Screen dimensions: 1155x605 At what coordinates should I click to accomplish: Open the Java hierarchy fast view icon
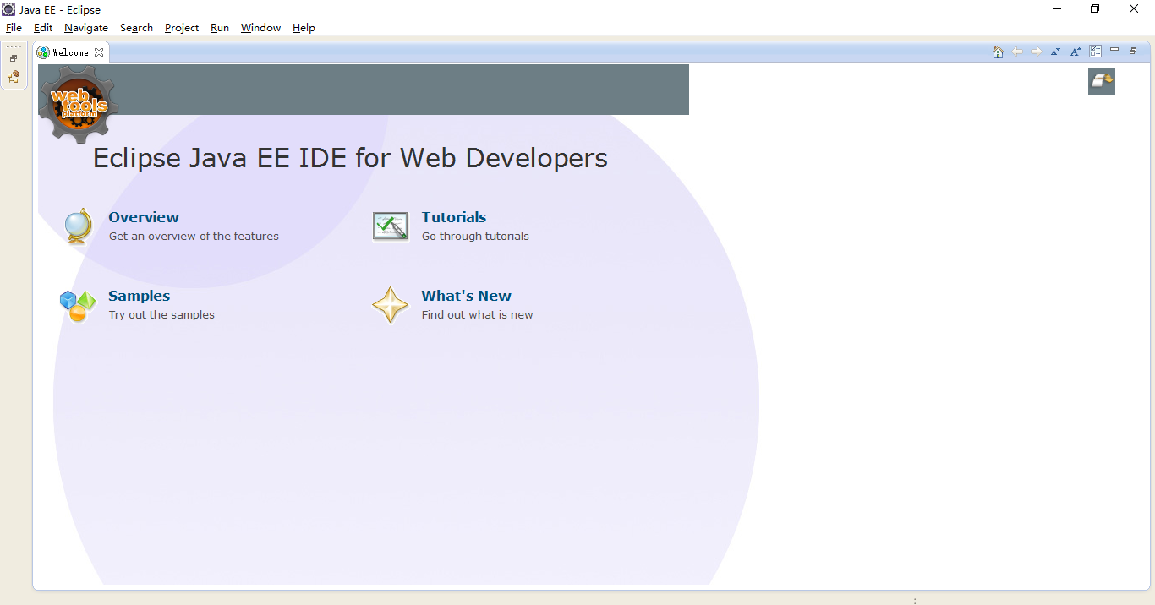(14, 77)
